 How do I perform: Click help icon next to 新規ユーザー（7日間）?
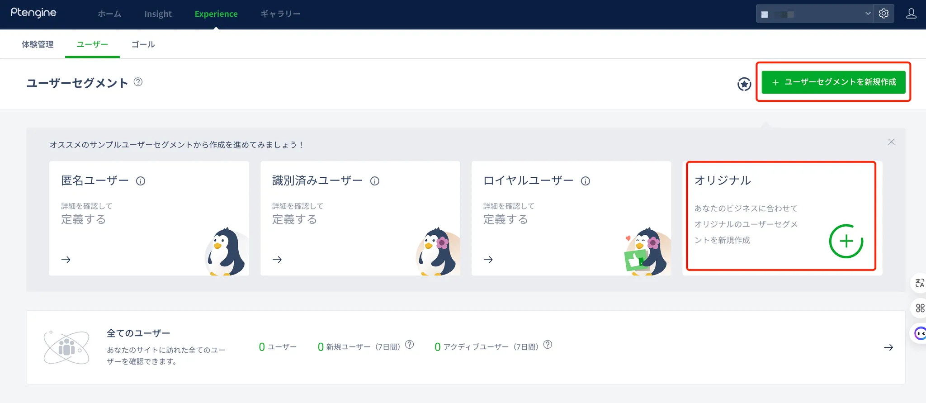pos(409,345)
